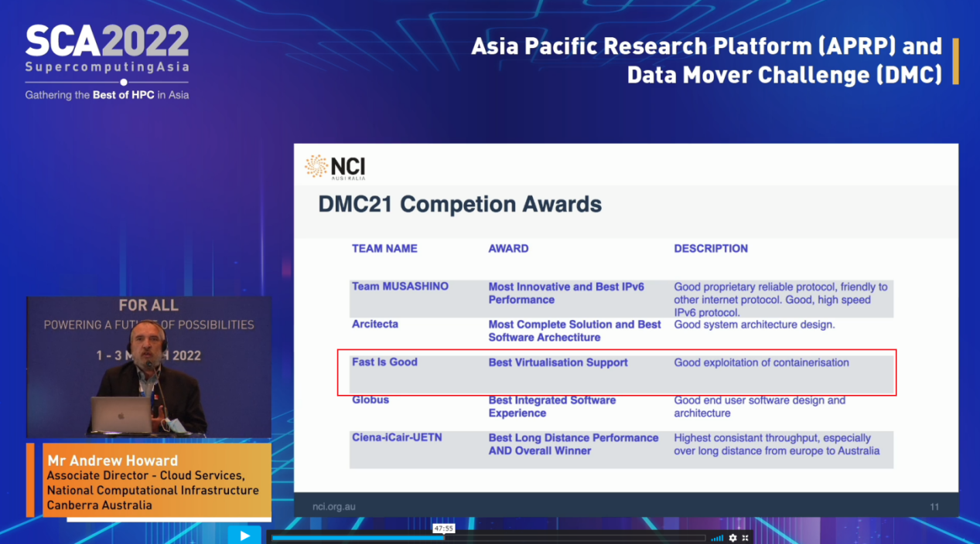Click 'Best Virtualisation Support' award
Viewport: 980px width, 544px height.
pyautogui.click(x=558, y=362)
